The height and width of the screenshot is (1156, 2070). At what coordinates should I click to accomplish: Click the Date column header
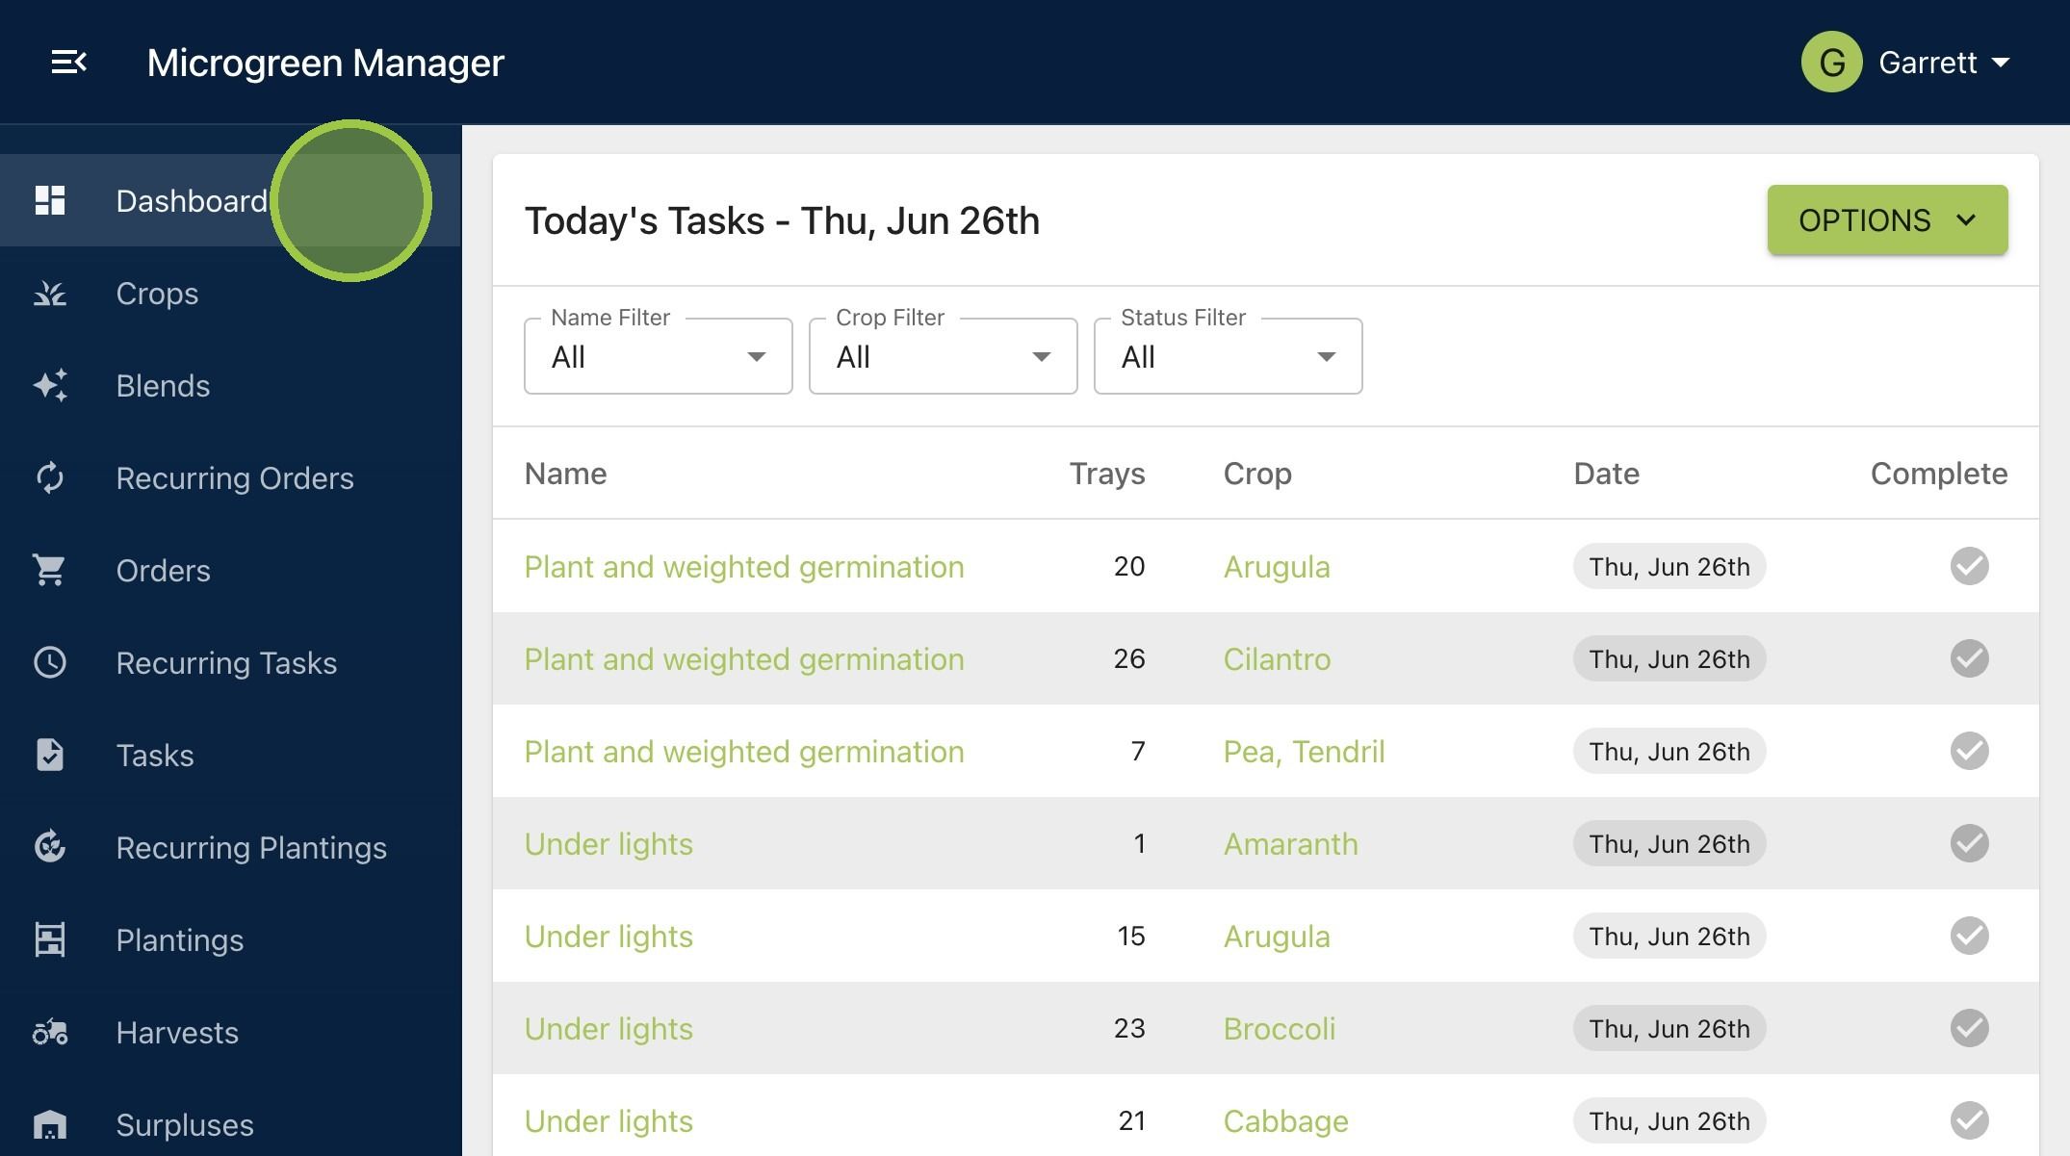1606,474
